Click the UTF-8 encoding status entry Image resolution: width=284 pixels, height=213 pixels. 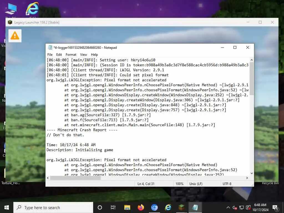(227, 184)
